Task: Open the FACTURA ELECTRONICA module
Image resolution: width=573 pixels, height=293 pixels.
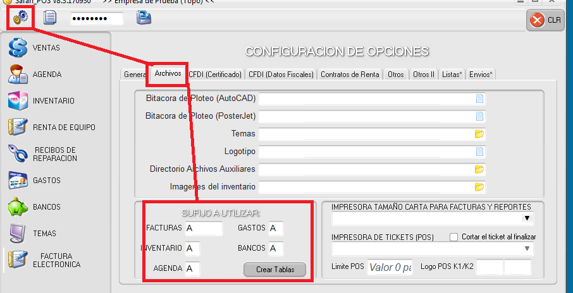Action: pyautogui.click(x=56, y=260)
